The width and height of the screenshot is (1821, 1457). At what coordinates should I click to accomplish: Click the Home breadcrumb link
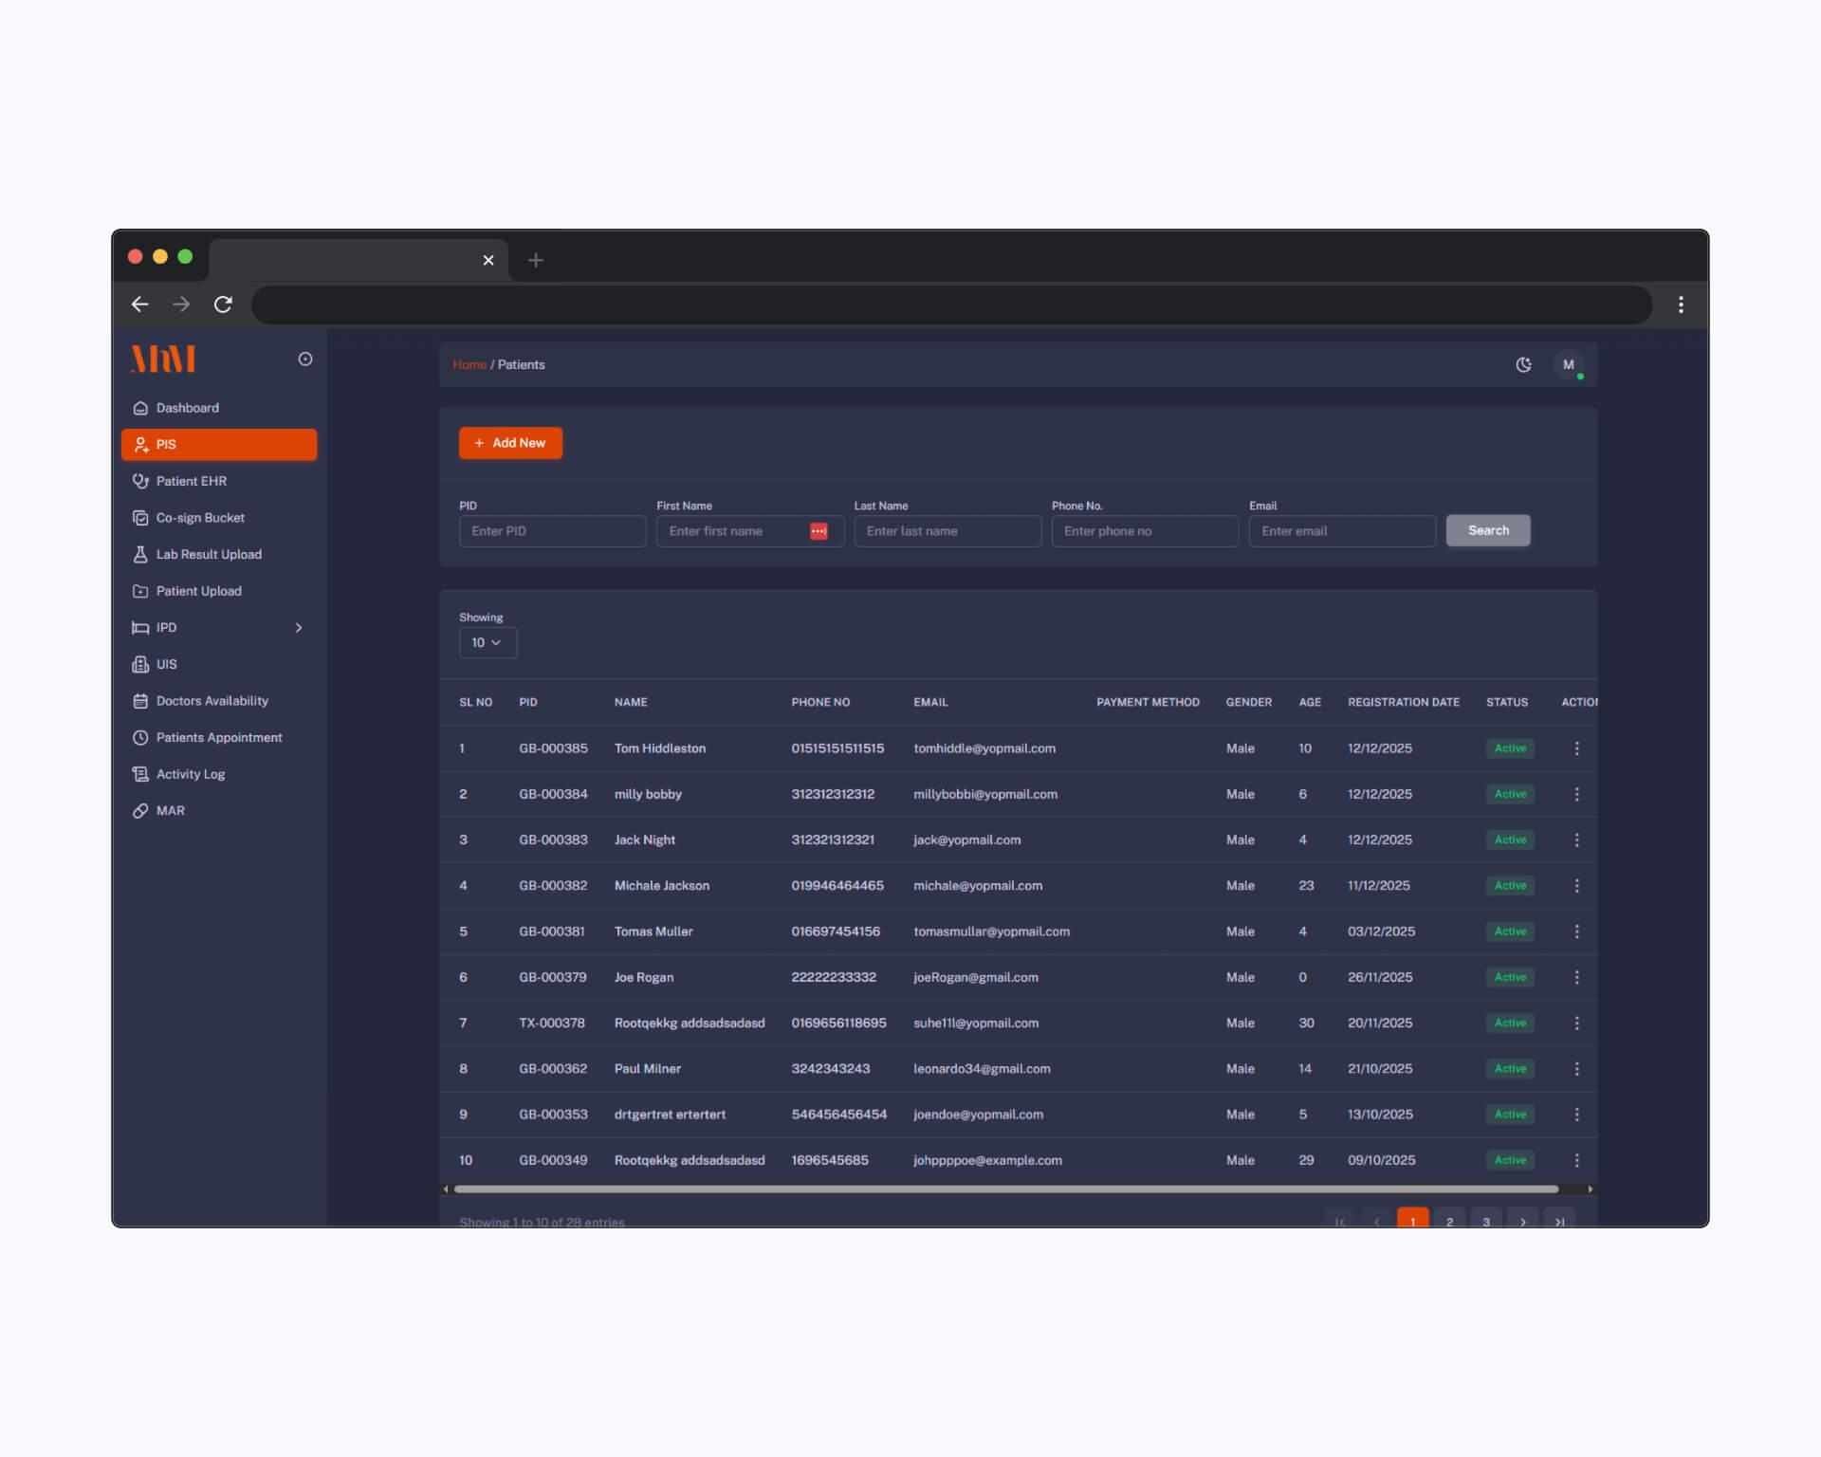(469, 364)
